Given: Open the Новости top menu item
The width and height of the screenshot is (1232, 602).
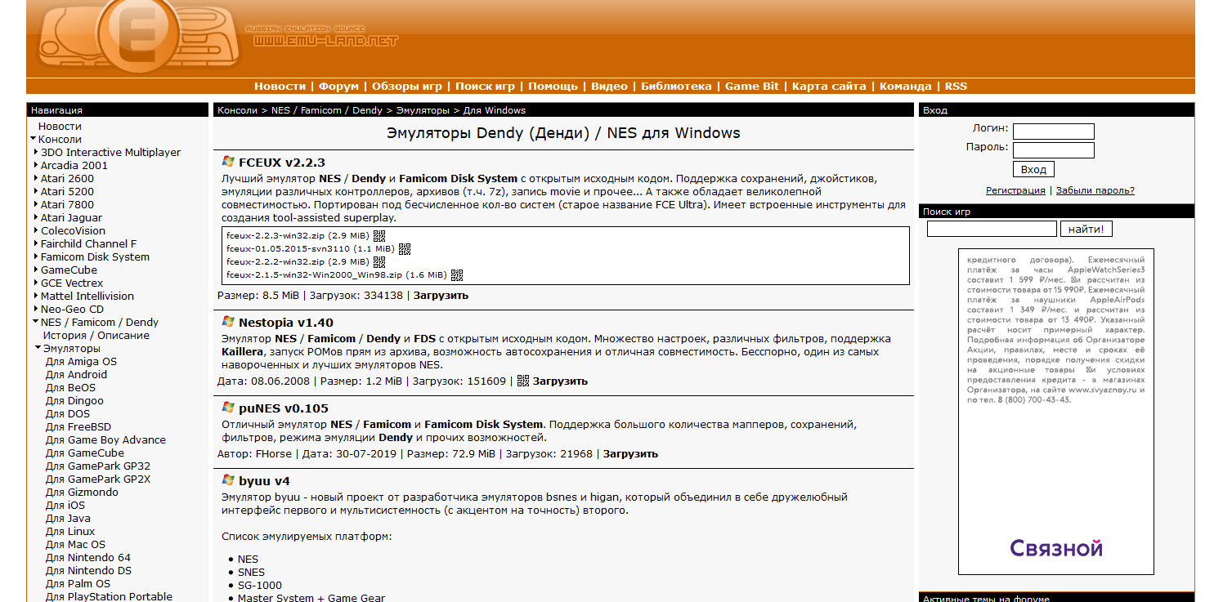Looking at the screenshot, I should click(x=280, y=86).
